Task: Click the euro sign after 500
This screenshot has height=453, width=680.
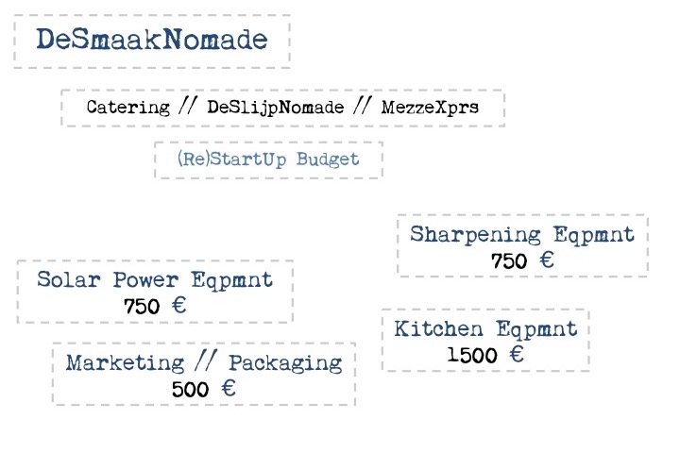Action: point(229,388)
